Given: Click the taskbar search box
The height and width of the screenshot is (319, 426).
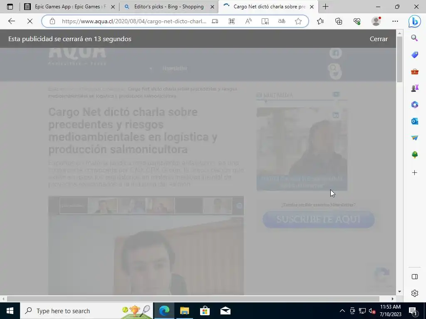Looking at the screenshot, I should tap(87, 311).
